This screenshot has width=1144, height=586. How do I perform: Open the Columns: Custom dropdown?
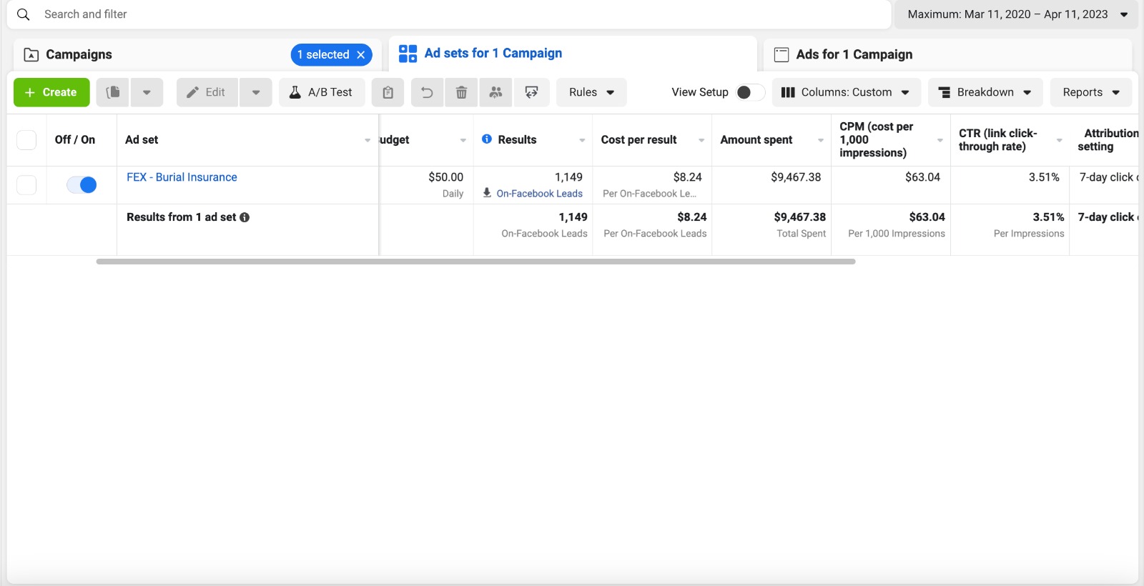(845, 92)
